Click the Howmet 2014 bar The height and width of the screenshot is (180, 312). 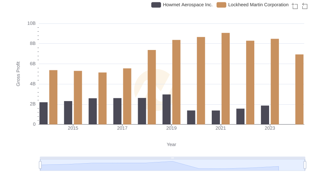point(44,113)
